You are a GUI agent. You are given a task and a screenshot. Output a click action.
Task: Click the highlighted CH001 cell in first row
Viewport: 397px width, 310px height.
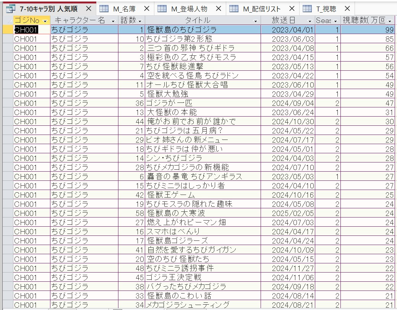pos(32,30)
